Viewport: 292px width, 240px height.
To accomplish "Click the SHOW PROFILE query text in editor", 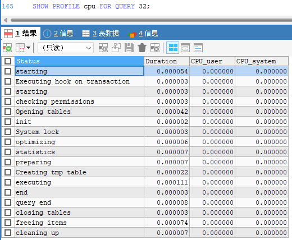I will [91, 6].
